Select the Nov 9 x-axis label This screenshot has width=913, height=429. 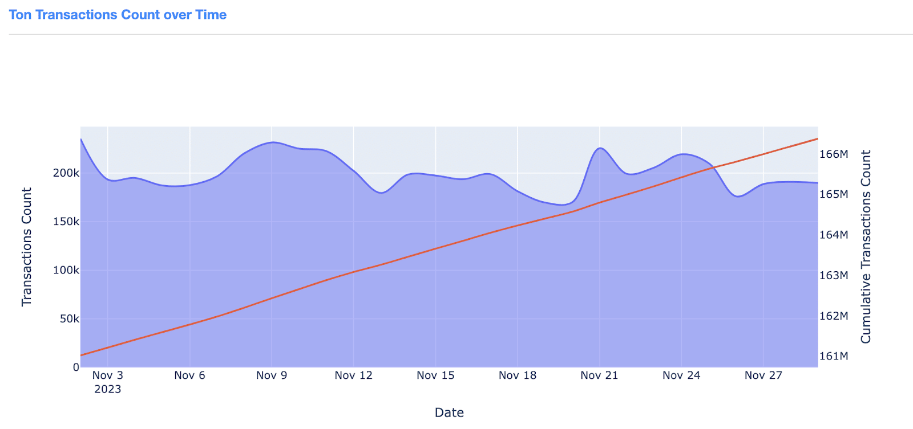pyautogui.click(x=272, y=375)
